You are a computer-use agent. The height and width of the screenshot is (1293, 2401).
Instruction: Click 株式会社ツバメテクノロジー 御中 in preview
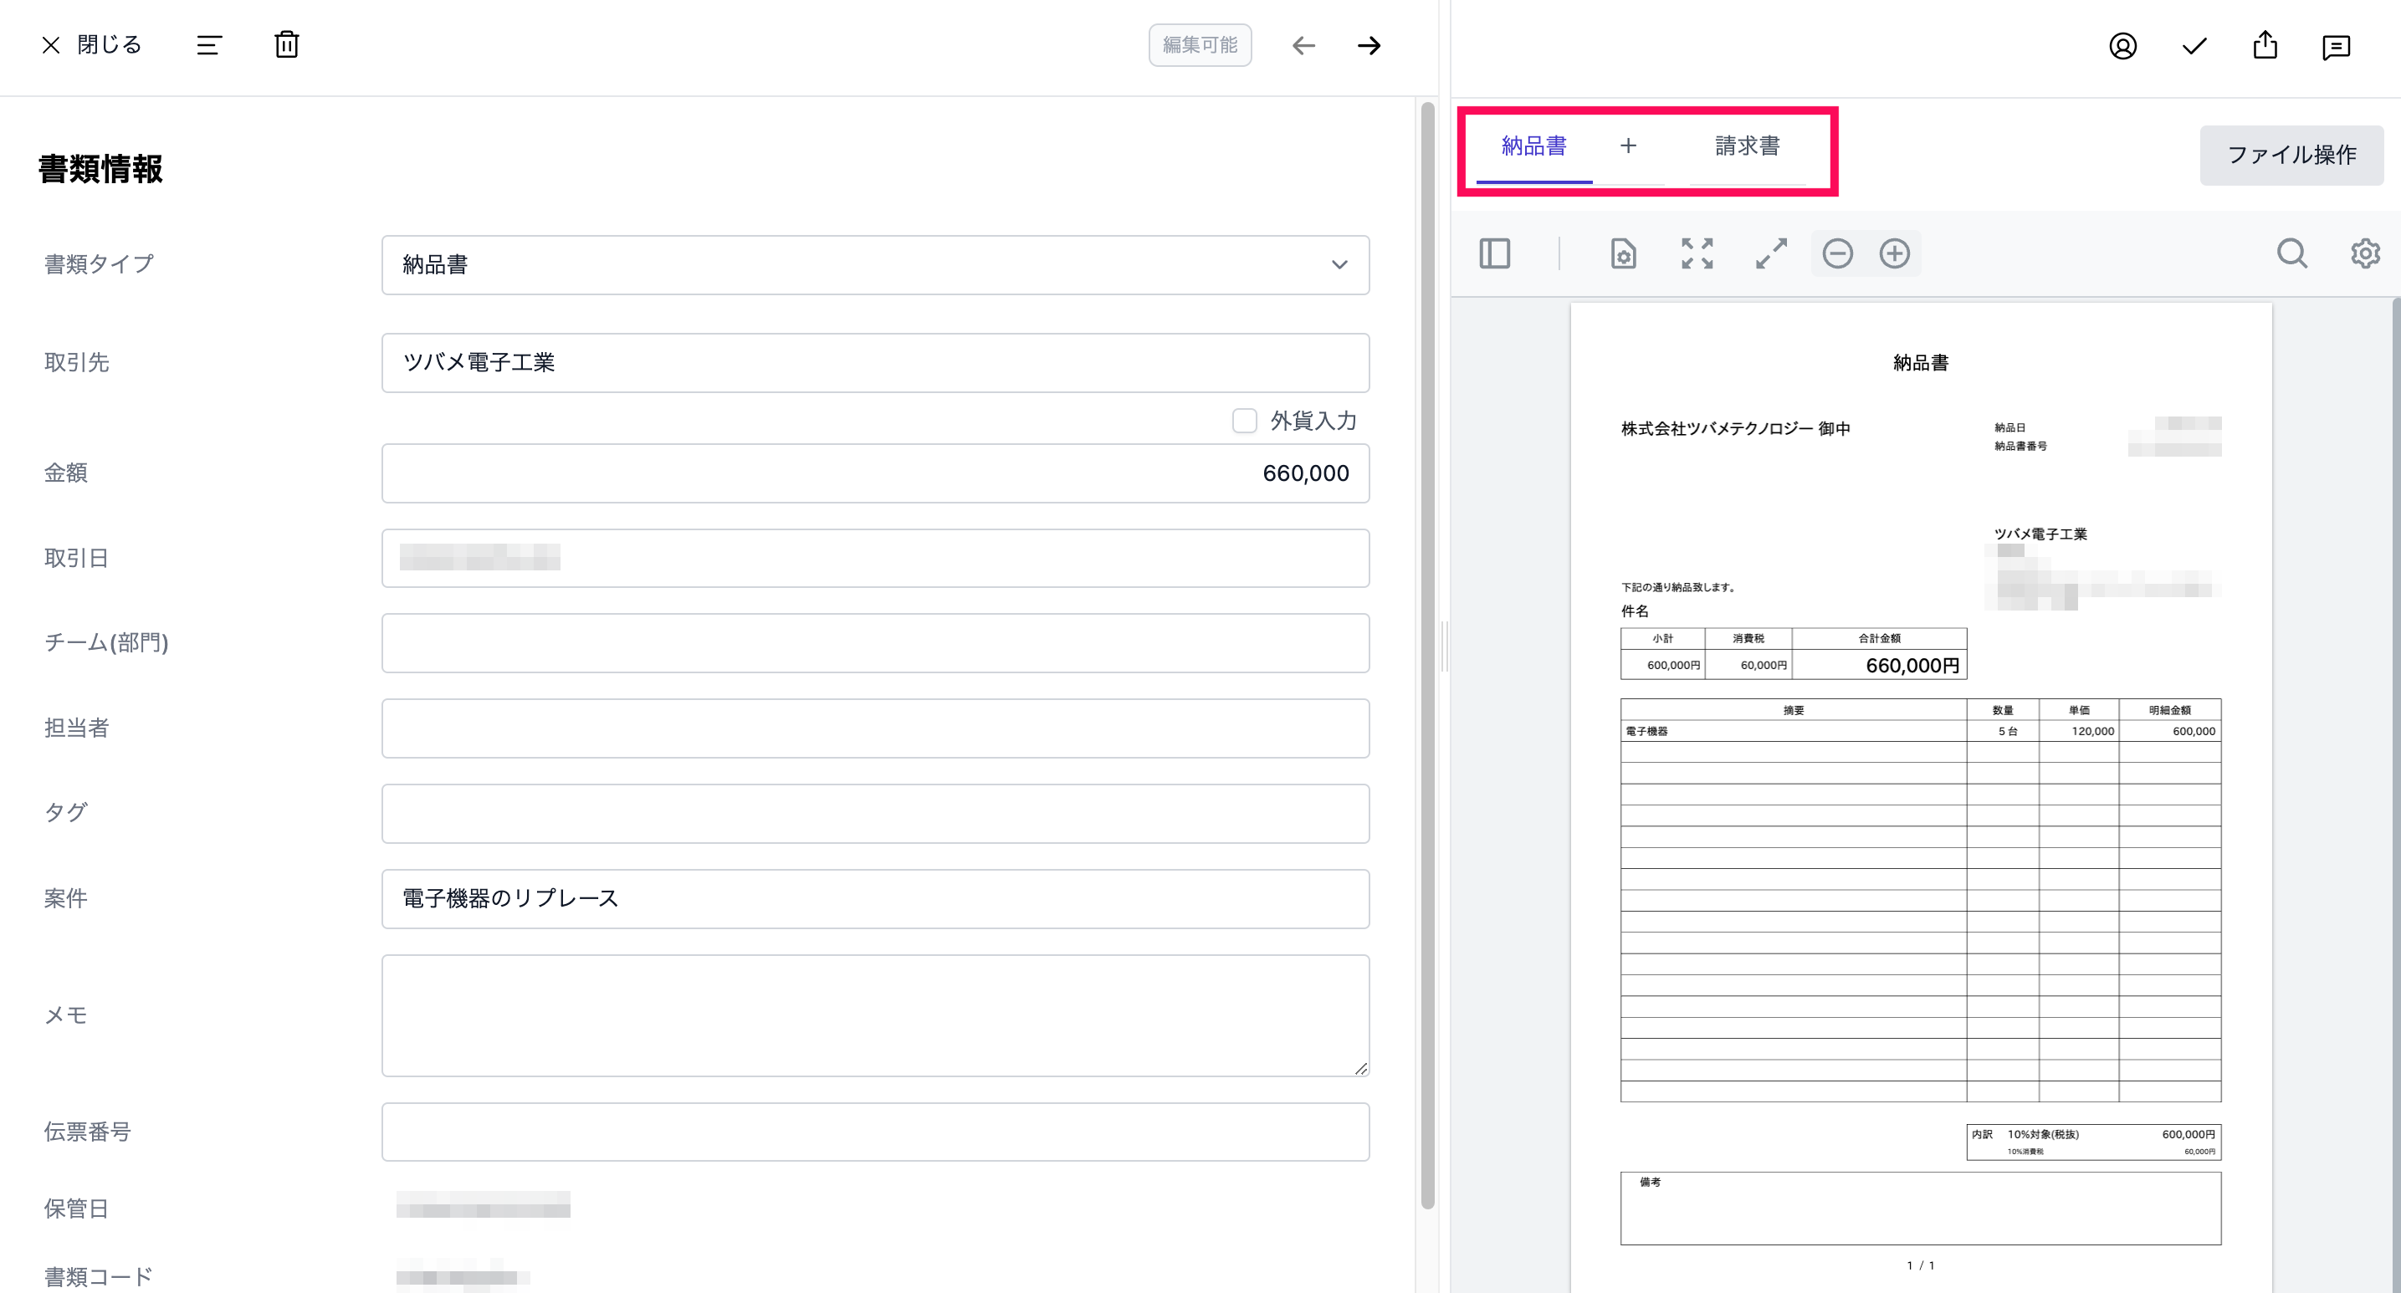(1736, 428)
